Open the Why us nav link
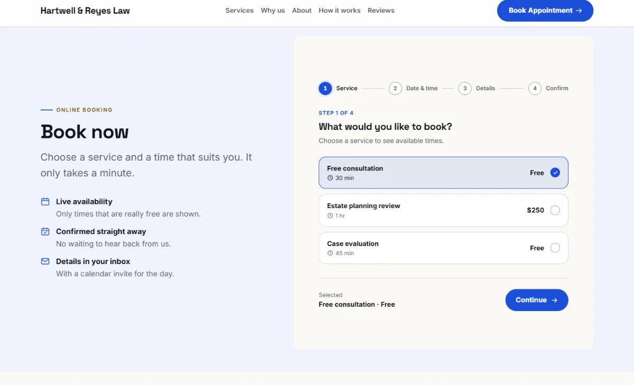Viewport: 634px width, 385px height. click(x=273, y=11)
